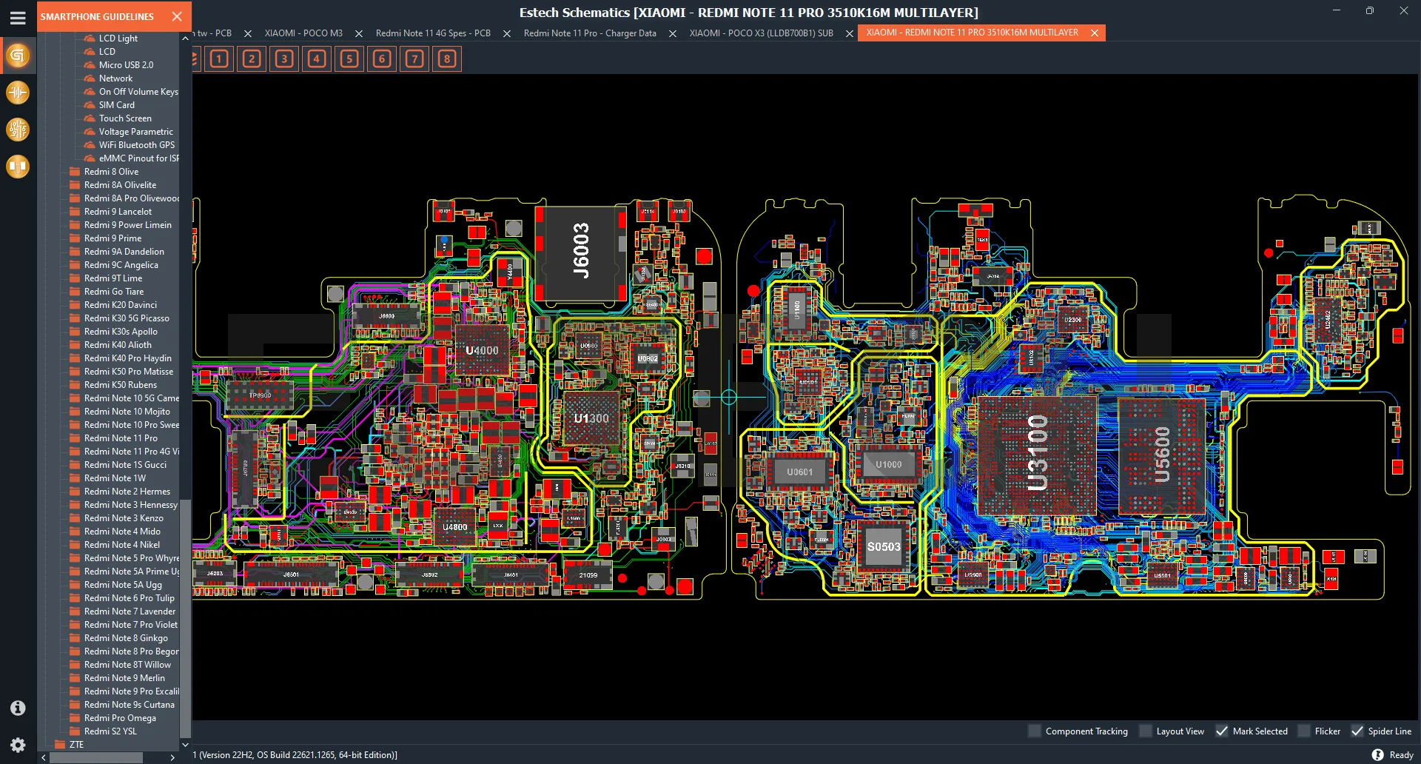Select layer 7 button
The height and width of the screenshot is (764, 1421).
[x=414, y=59]
